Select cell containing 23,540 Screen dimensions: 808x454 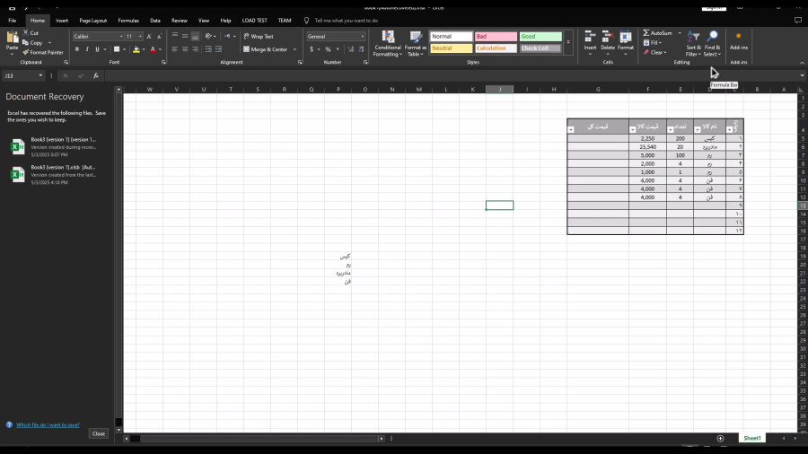[x=647, y=147]
